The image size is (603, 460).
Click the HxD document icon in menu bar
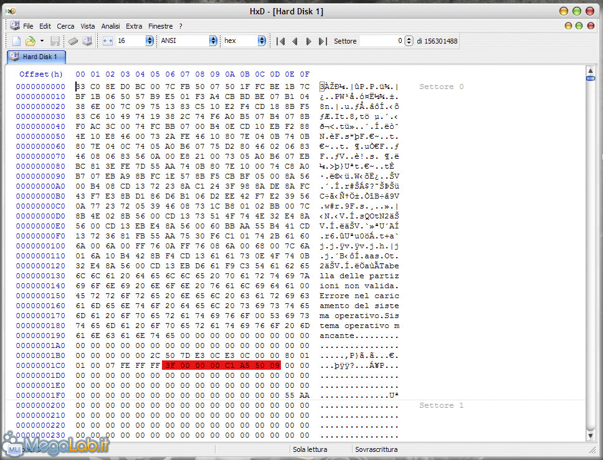15,26
